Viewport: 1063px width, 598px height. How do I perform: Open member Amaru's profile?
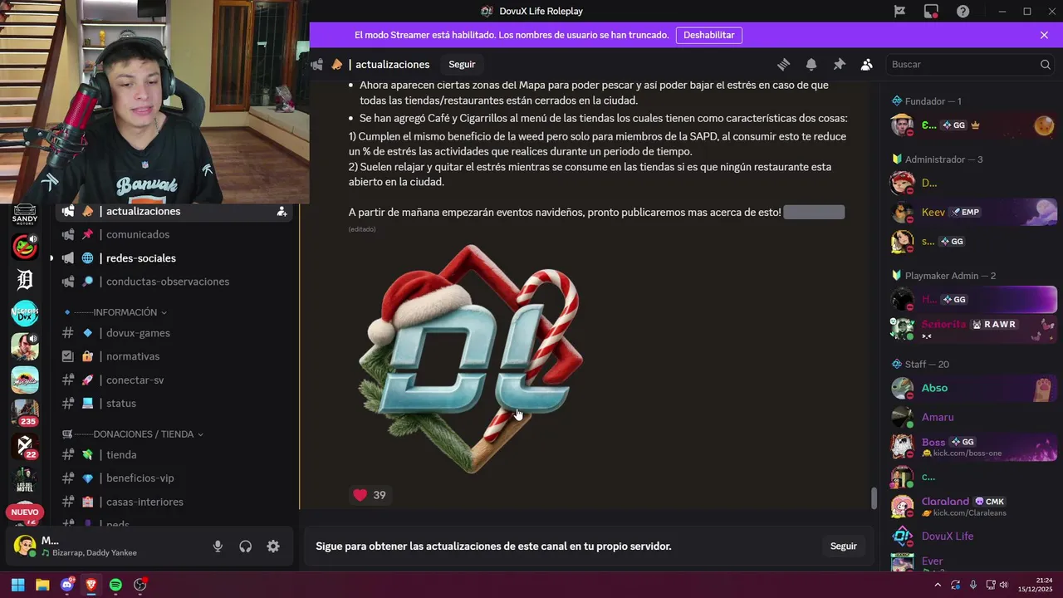pos(972,417)
